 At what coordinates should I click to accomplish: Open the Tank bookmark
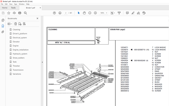point(14,62)
